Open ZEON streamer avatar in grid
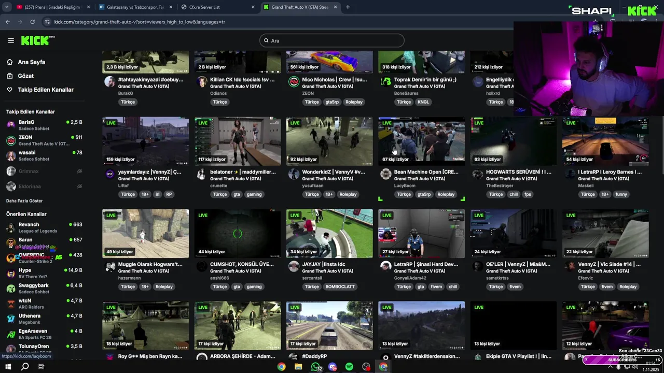Viewport: 664px width, 373px height. coord(294,82)
